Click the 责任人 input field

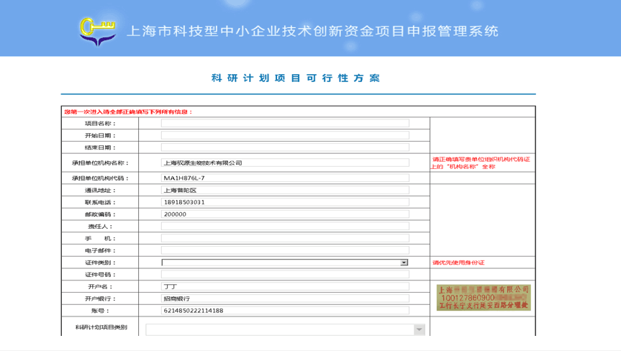coord(285,227)
